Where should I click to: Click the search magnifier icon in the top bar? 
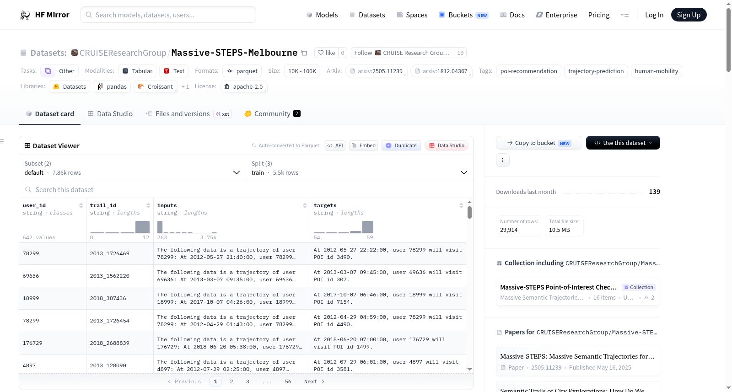point(89,15)
